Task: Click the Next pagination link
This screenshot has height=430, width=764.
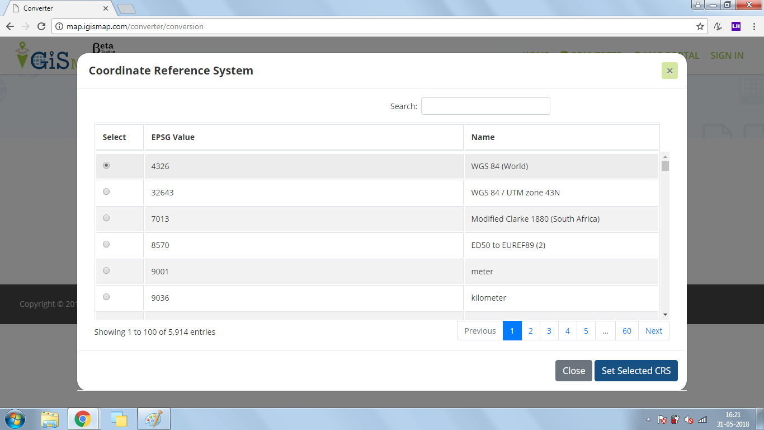Action: [x=653, y=331]
